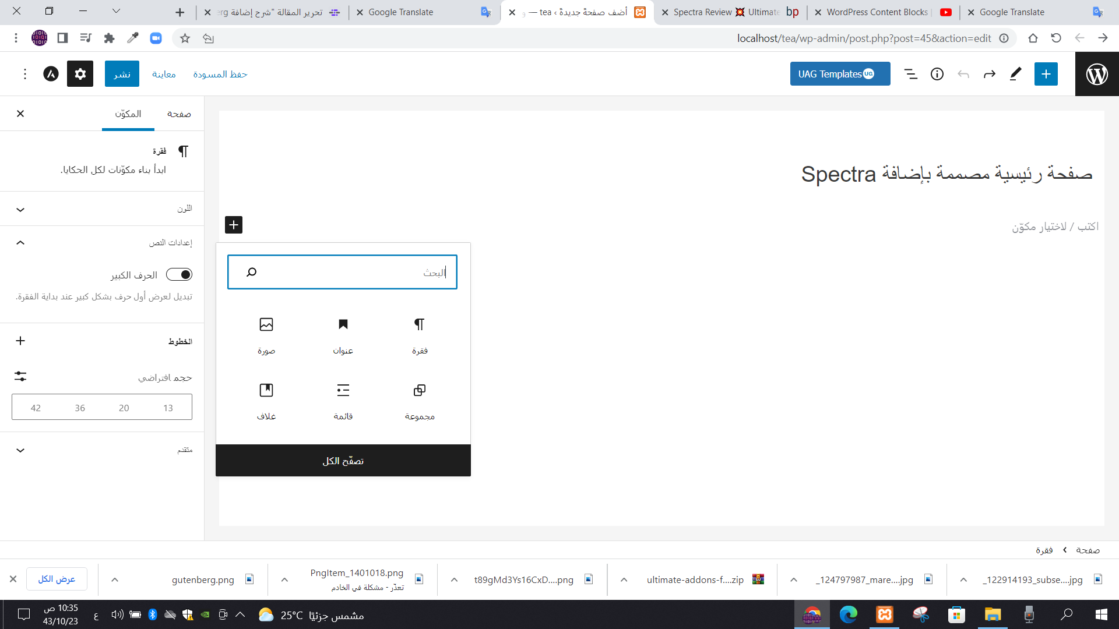Open XAMPP from the taskbar
This screenshot has width=1119, height=629.
pos(885,614)
